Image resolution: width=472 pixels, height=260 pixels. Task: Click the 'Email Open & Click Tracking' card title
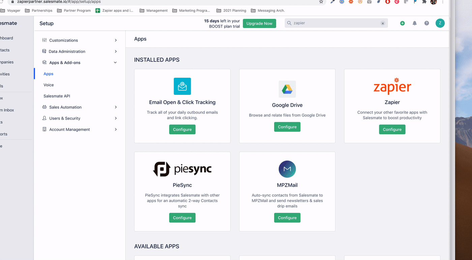pyautogui.click(x=182, y=102)
